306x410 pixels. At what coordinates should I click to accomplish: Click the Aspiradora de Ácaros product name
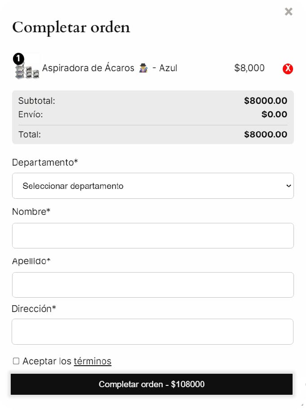click(88, 68)
